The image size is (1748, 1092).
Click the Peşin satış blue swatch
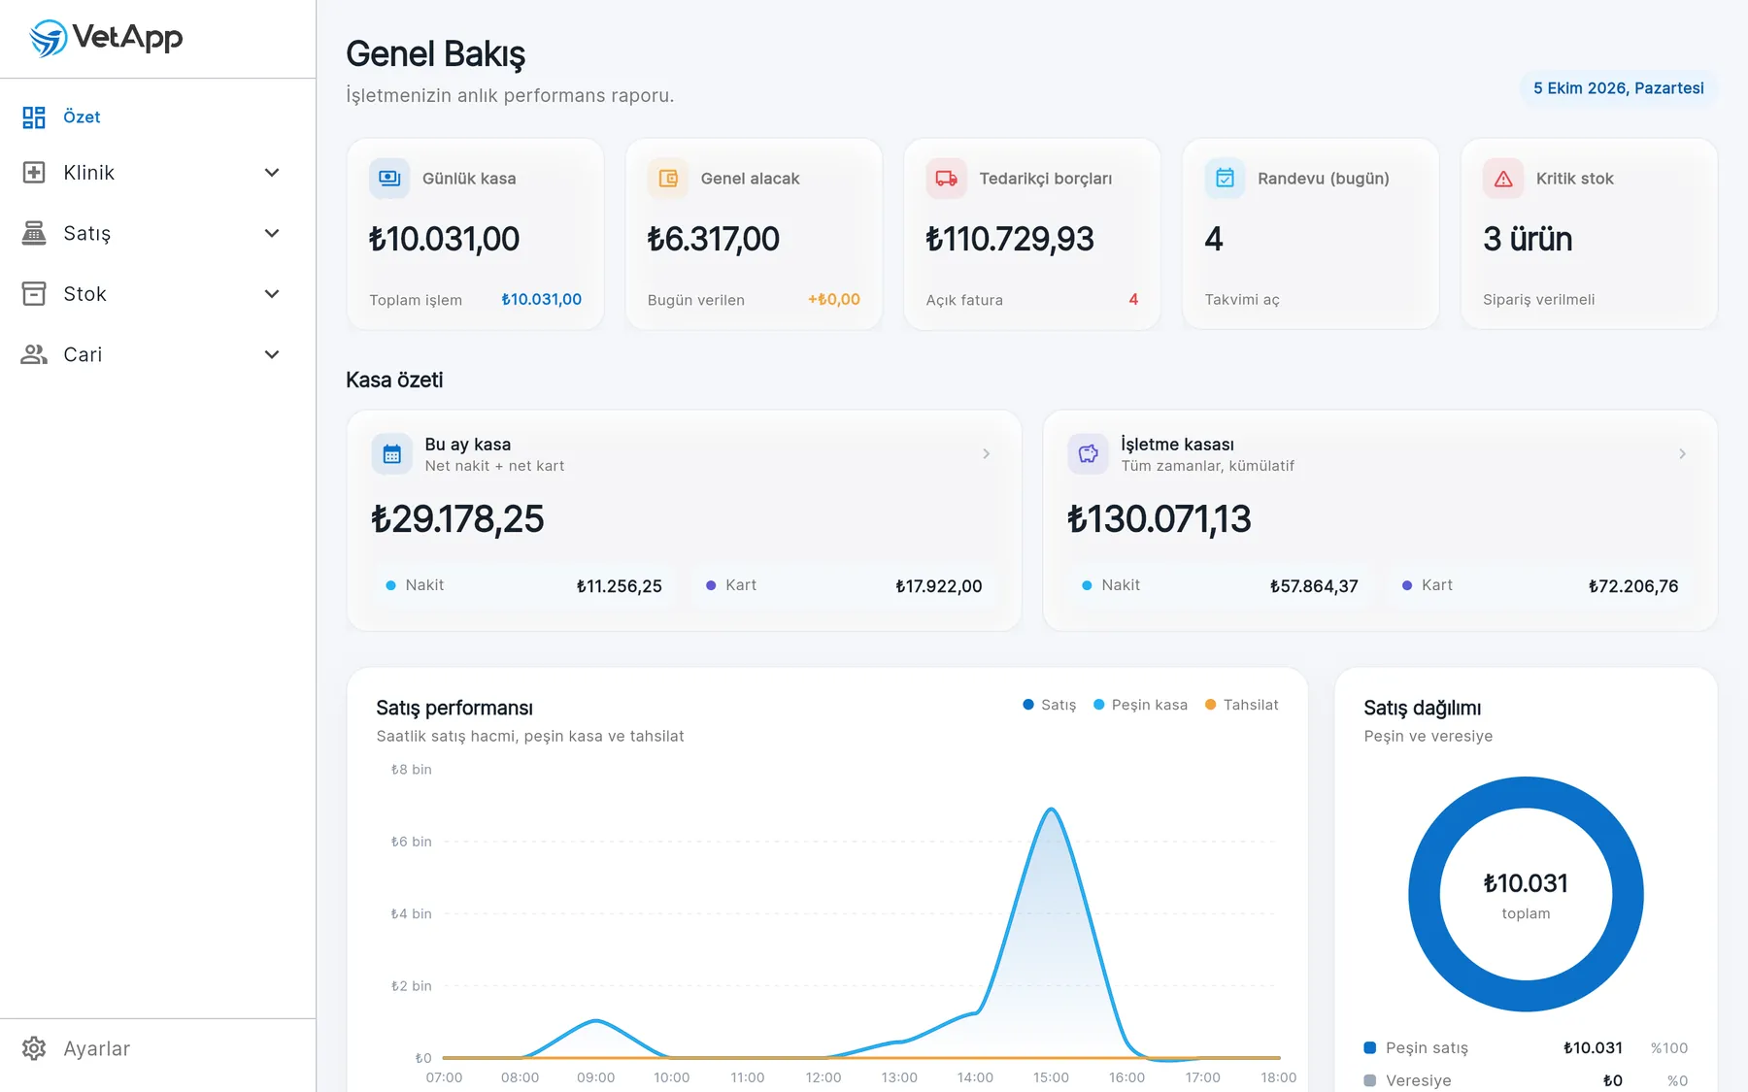(1370, 1047)
